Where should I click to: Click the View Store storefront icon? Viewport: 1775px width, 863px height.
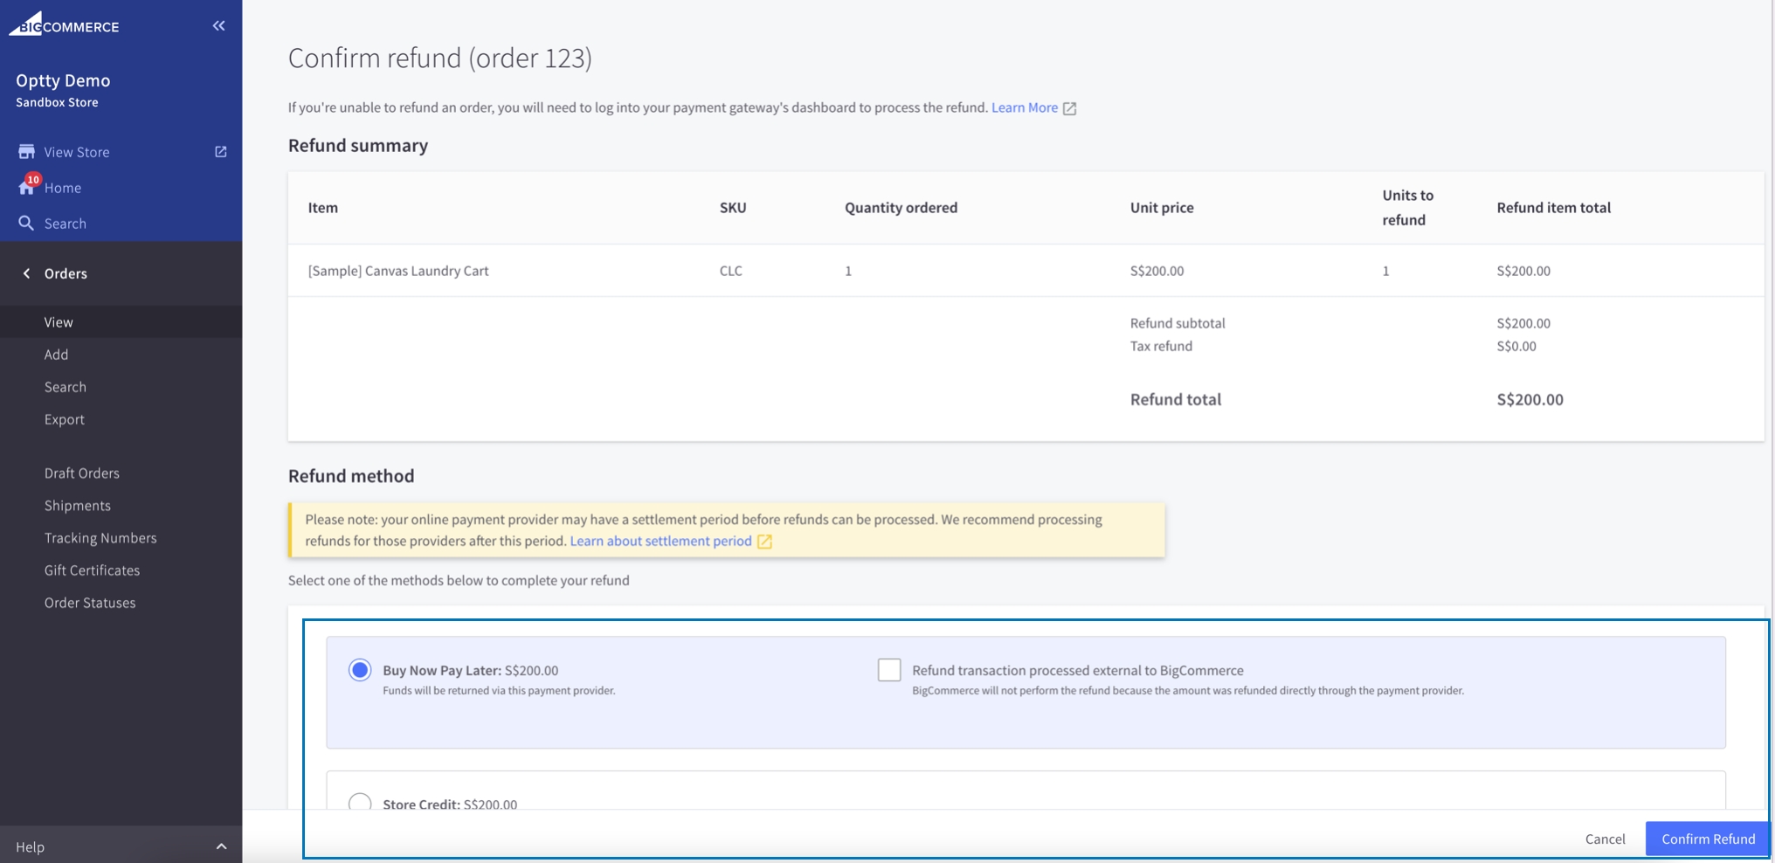tap(26, 152)
